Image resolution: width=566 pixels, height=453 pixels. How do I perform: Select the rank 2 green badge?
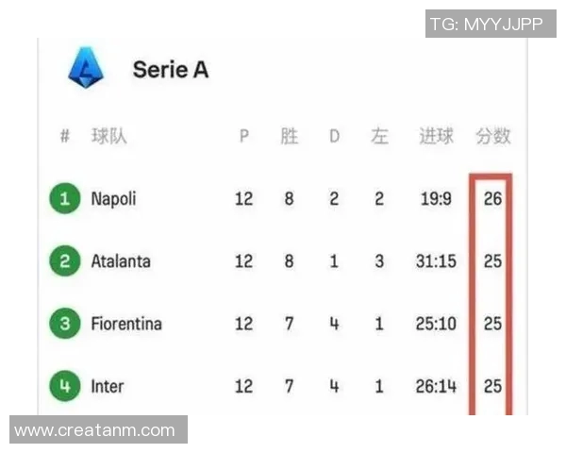[x=64, y=261]
